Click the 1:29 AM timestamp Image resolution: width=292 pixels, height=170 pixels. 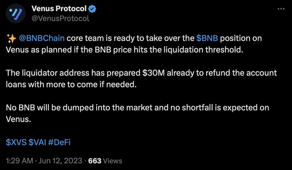20,161
